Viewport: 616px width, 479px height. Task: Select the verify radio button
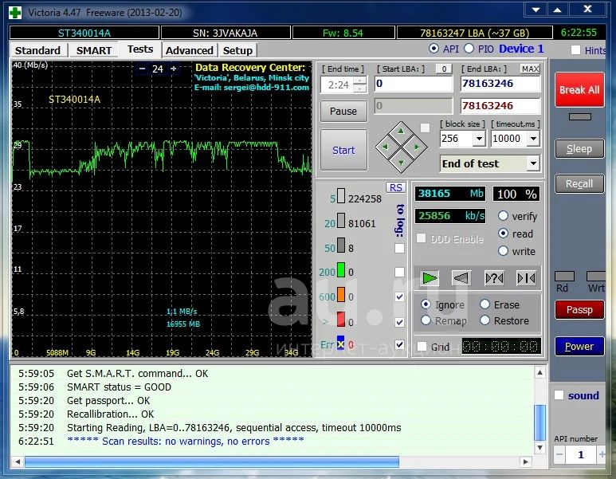click(504, 216)
